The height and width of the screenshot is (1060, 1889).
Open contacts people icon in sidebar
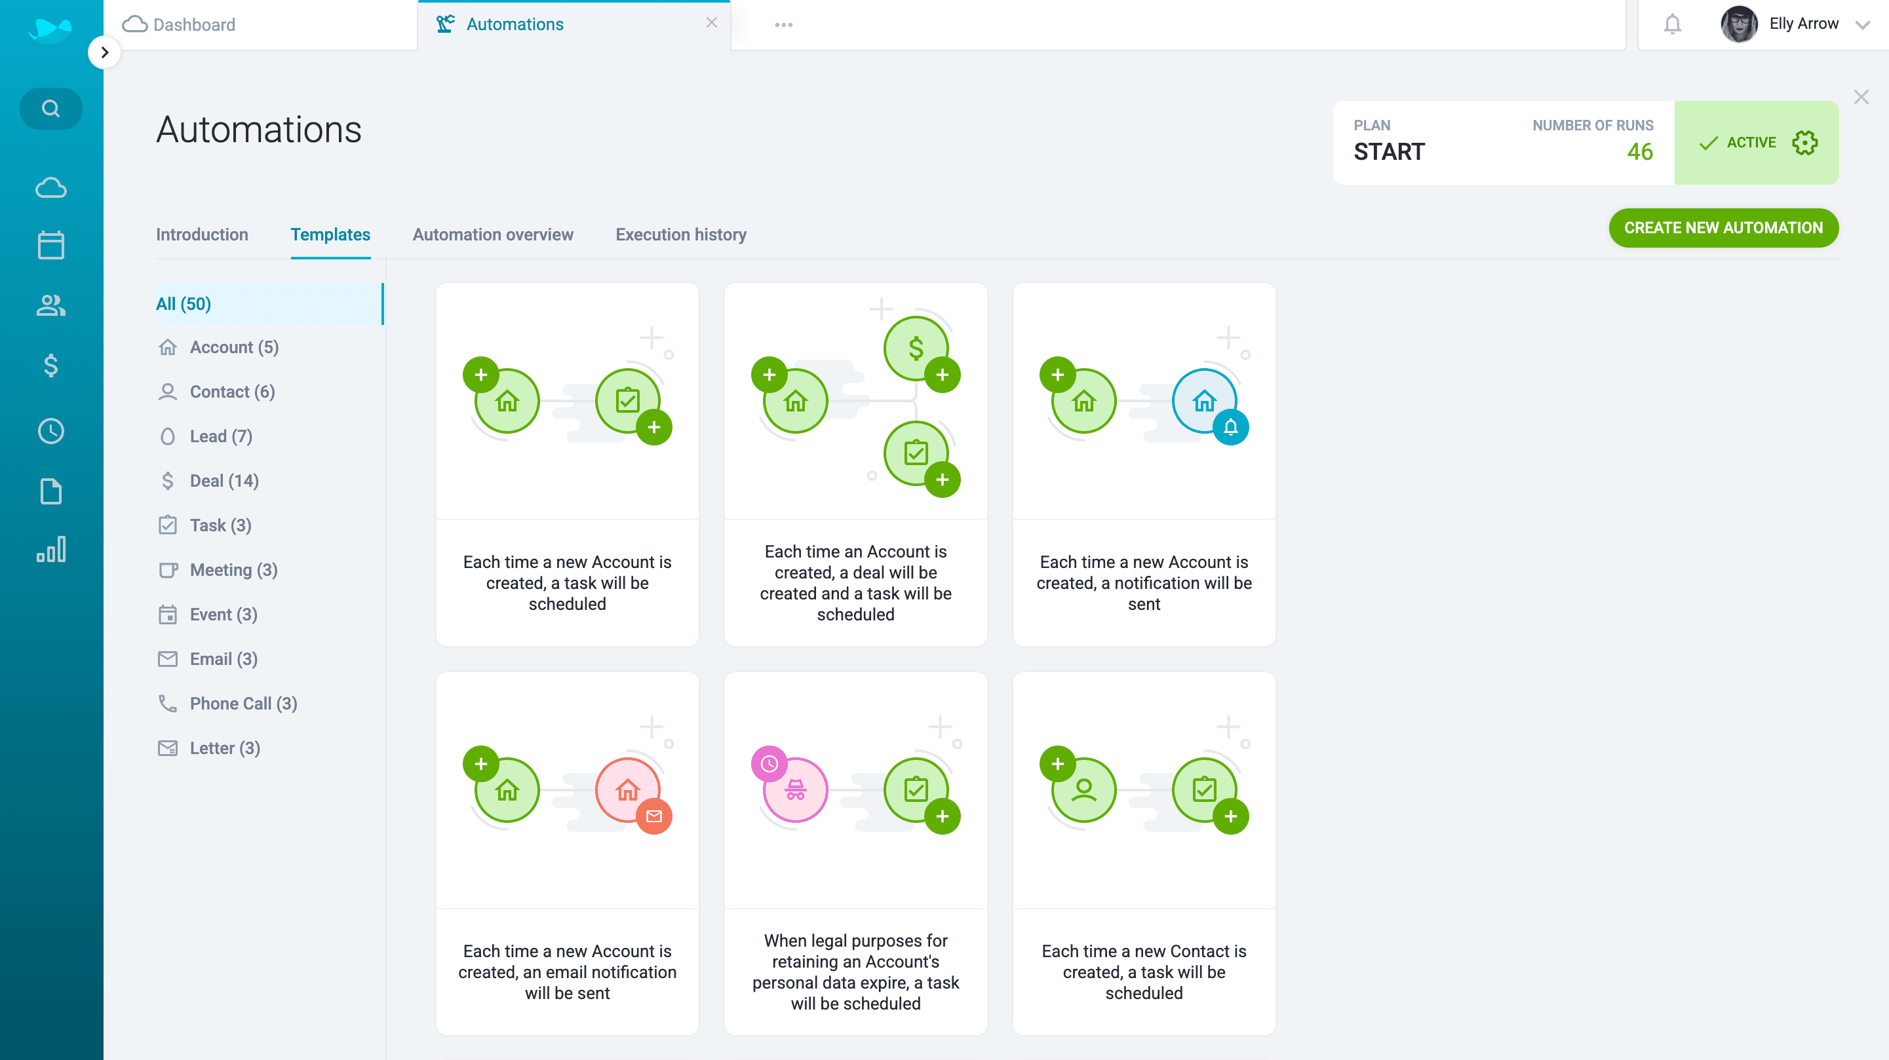coord(50,305)
